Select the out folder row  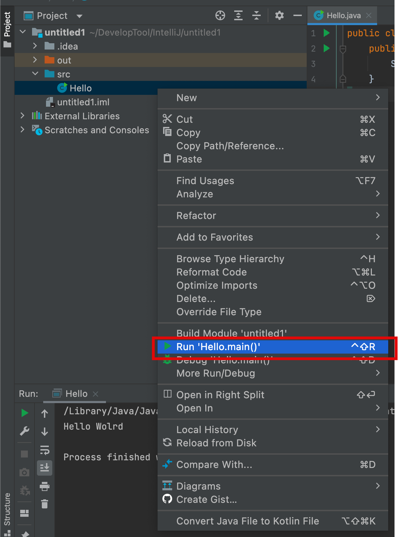point(161,60)
